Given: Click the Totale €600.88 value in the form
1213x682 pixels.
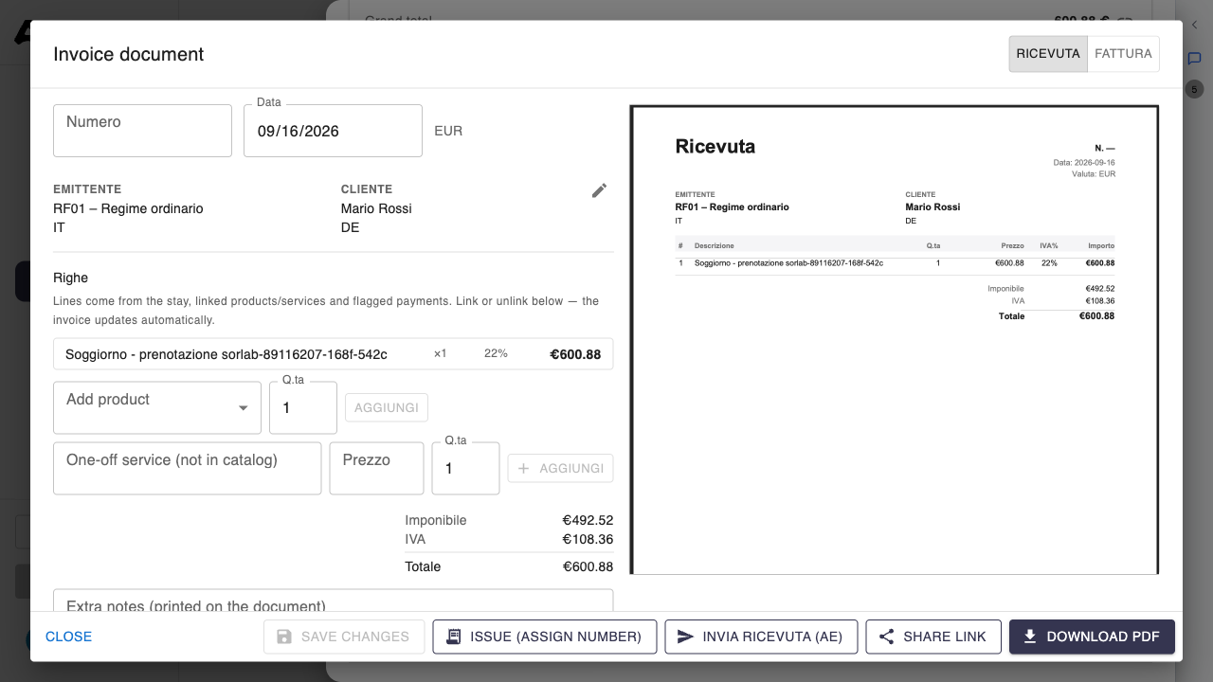Looking at the screenshot, I should pyautogui.click(x=588, y=566).
